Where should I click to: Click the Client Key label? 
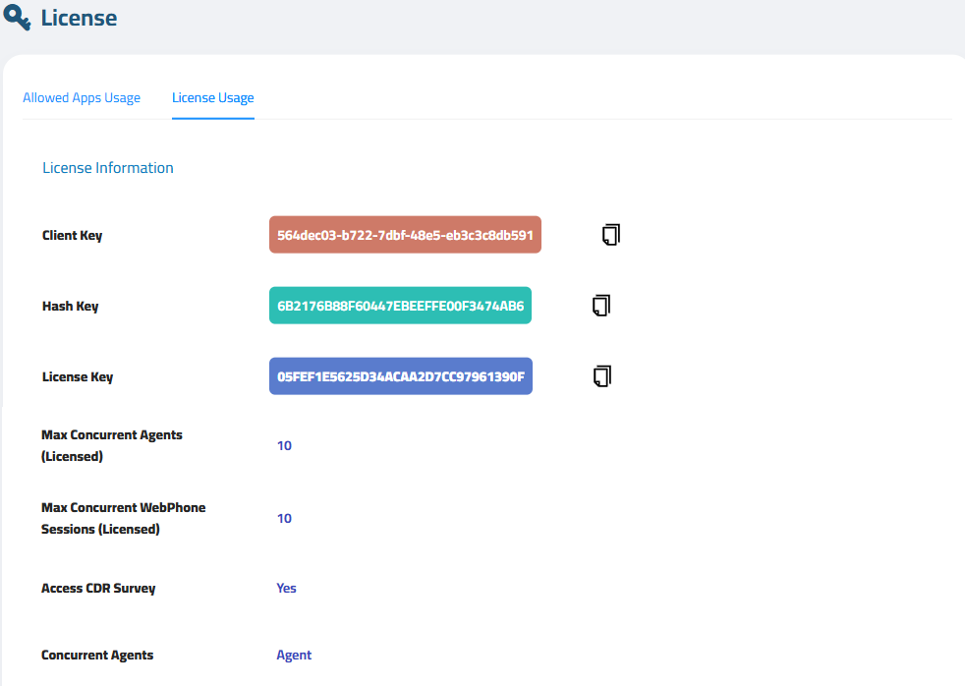72,235
